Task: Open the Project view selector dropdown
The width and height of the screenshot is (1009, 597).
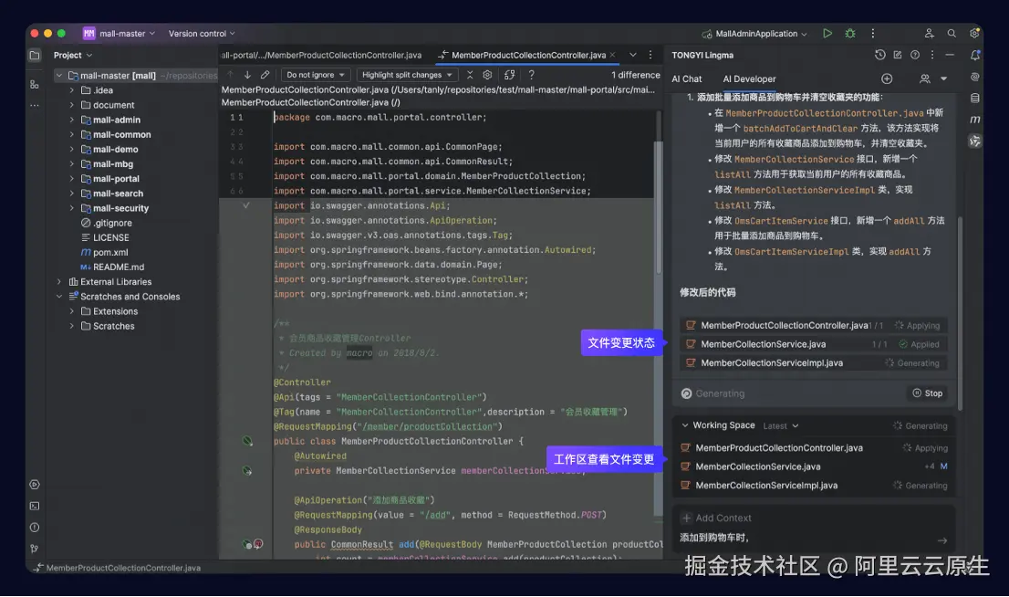Action: point(73,56)
